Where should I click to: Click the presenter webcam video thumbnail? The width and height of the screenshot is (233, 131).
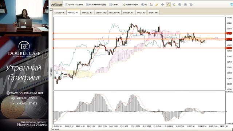tap(24, 18)
